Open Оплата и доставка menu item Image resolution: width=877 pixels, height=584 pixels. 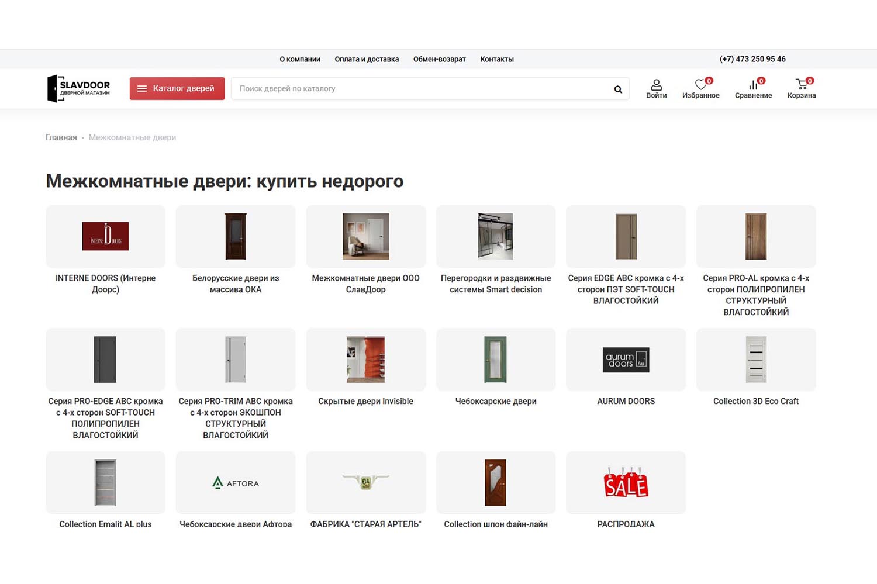point(367,59)
